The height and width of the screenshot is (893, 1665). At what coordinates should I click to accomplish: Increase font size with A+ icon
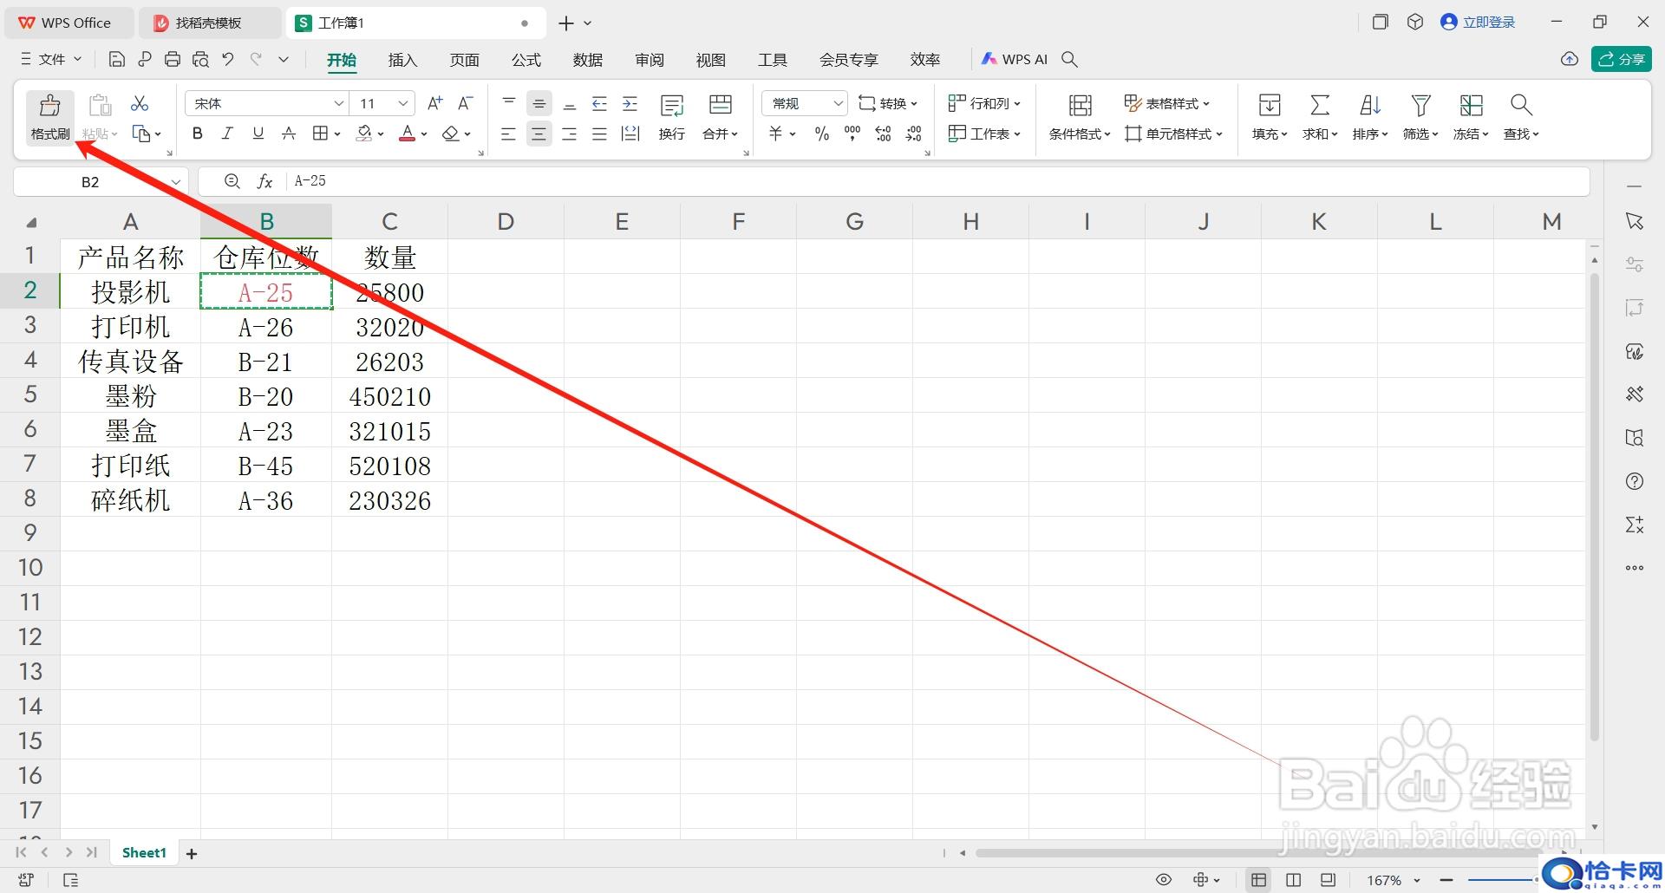pyautogui.click(x=435, y=103)
